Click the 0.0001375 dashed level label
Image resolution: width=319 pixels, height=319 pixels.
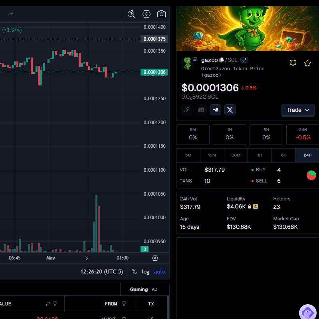click(x=154, y=39)
